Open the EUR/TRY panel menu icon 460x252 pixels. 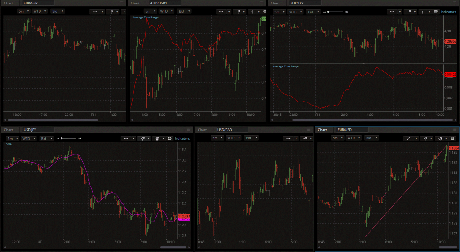pyautogui.click(x=455, y=3)
